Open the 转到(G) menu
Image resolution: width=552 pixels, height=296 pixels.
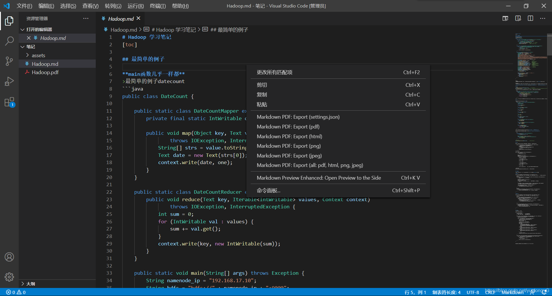point(113,6)
